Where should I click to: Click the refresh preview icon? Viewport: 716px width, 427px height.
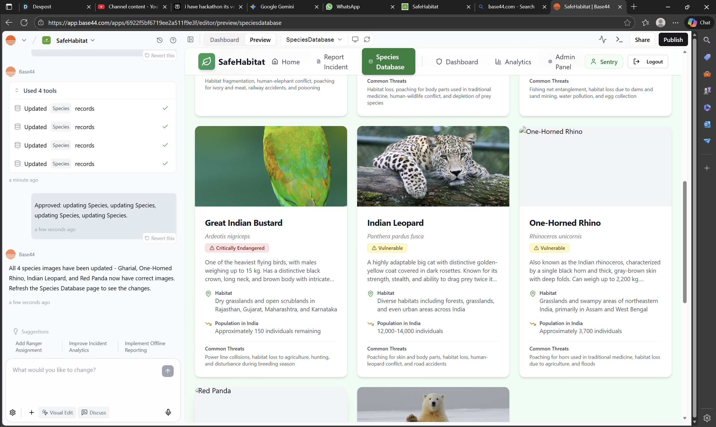point(367,39)
